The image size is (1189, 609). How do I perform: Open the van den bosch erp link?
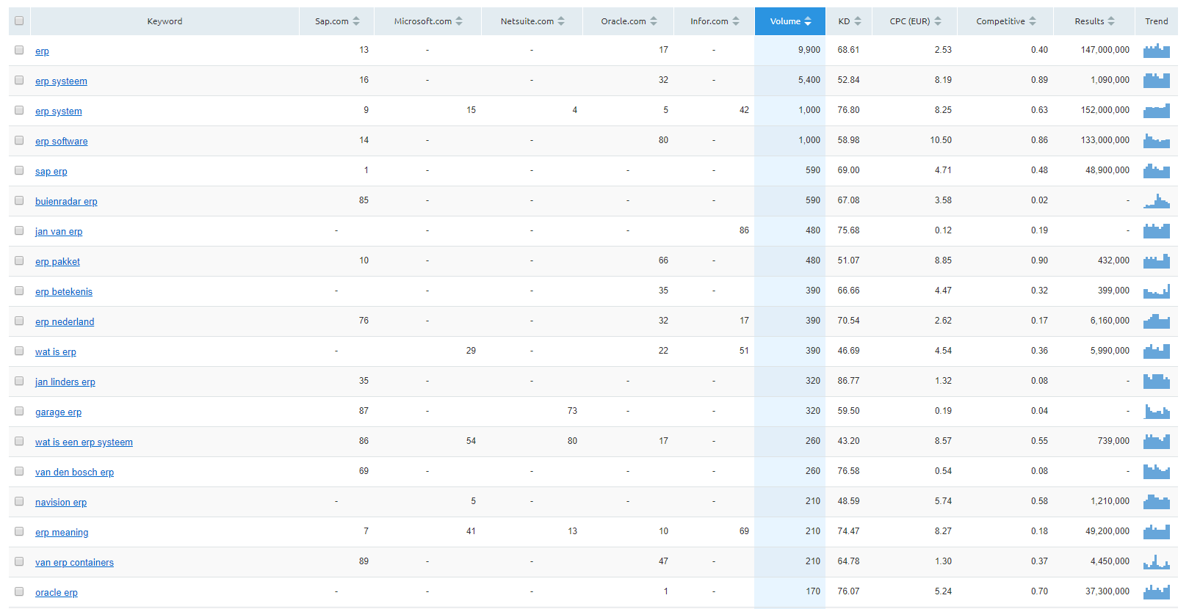click(74, 473)
